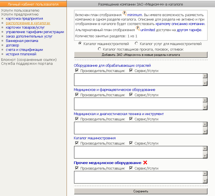
Task: Open 'договор' menu item
Action: tap(12, 45)
